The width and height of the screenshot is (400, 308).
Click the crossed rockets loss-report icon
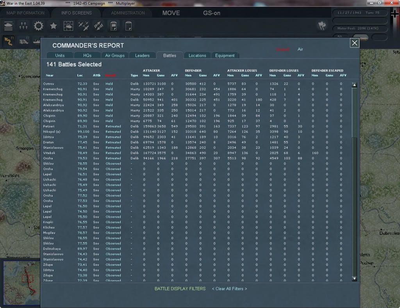pyautogui.click(x=98, y=26)
